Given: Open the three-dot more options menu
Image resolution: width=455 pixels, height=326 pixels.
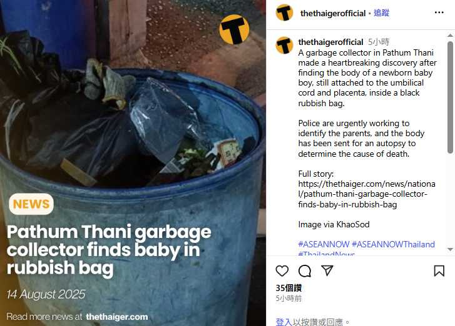Looking at the screenshot, I should (x=439, y=12).
